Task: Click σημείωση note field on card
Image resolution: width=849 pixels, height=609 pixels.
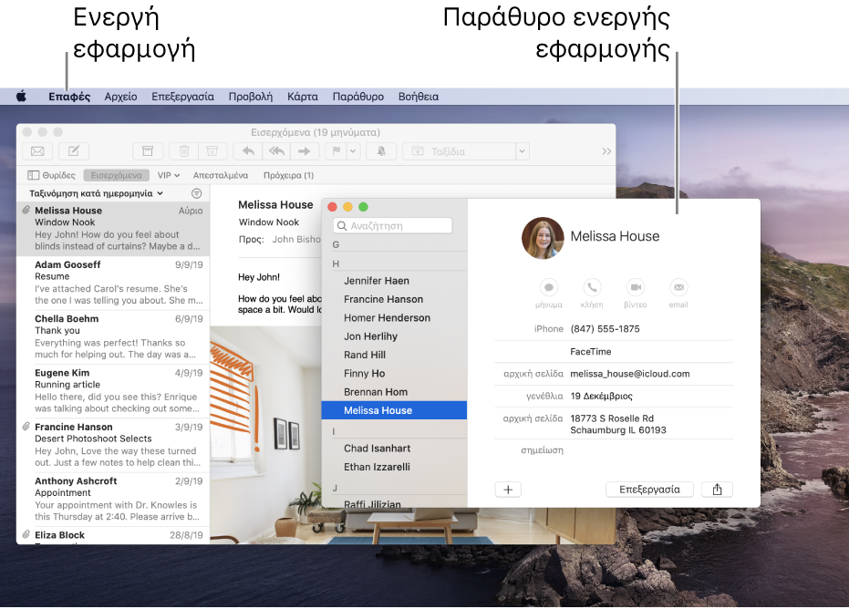Action: coord(542,450)
